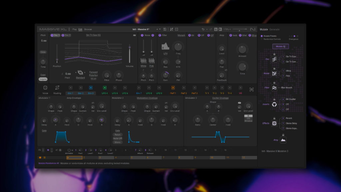341x192 pixels.
Task: Toggle the Osc lock in Mutate panel
Action: tap(274, 54)
